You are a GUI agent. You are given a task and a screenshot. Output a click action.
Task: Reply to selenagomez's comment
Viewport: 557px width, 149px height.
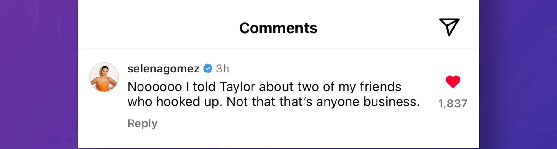click(x=142, y=123)
